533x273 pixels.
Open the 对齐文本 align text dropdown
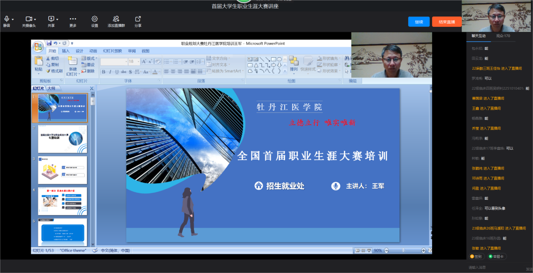(218, 65)
